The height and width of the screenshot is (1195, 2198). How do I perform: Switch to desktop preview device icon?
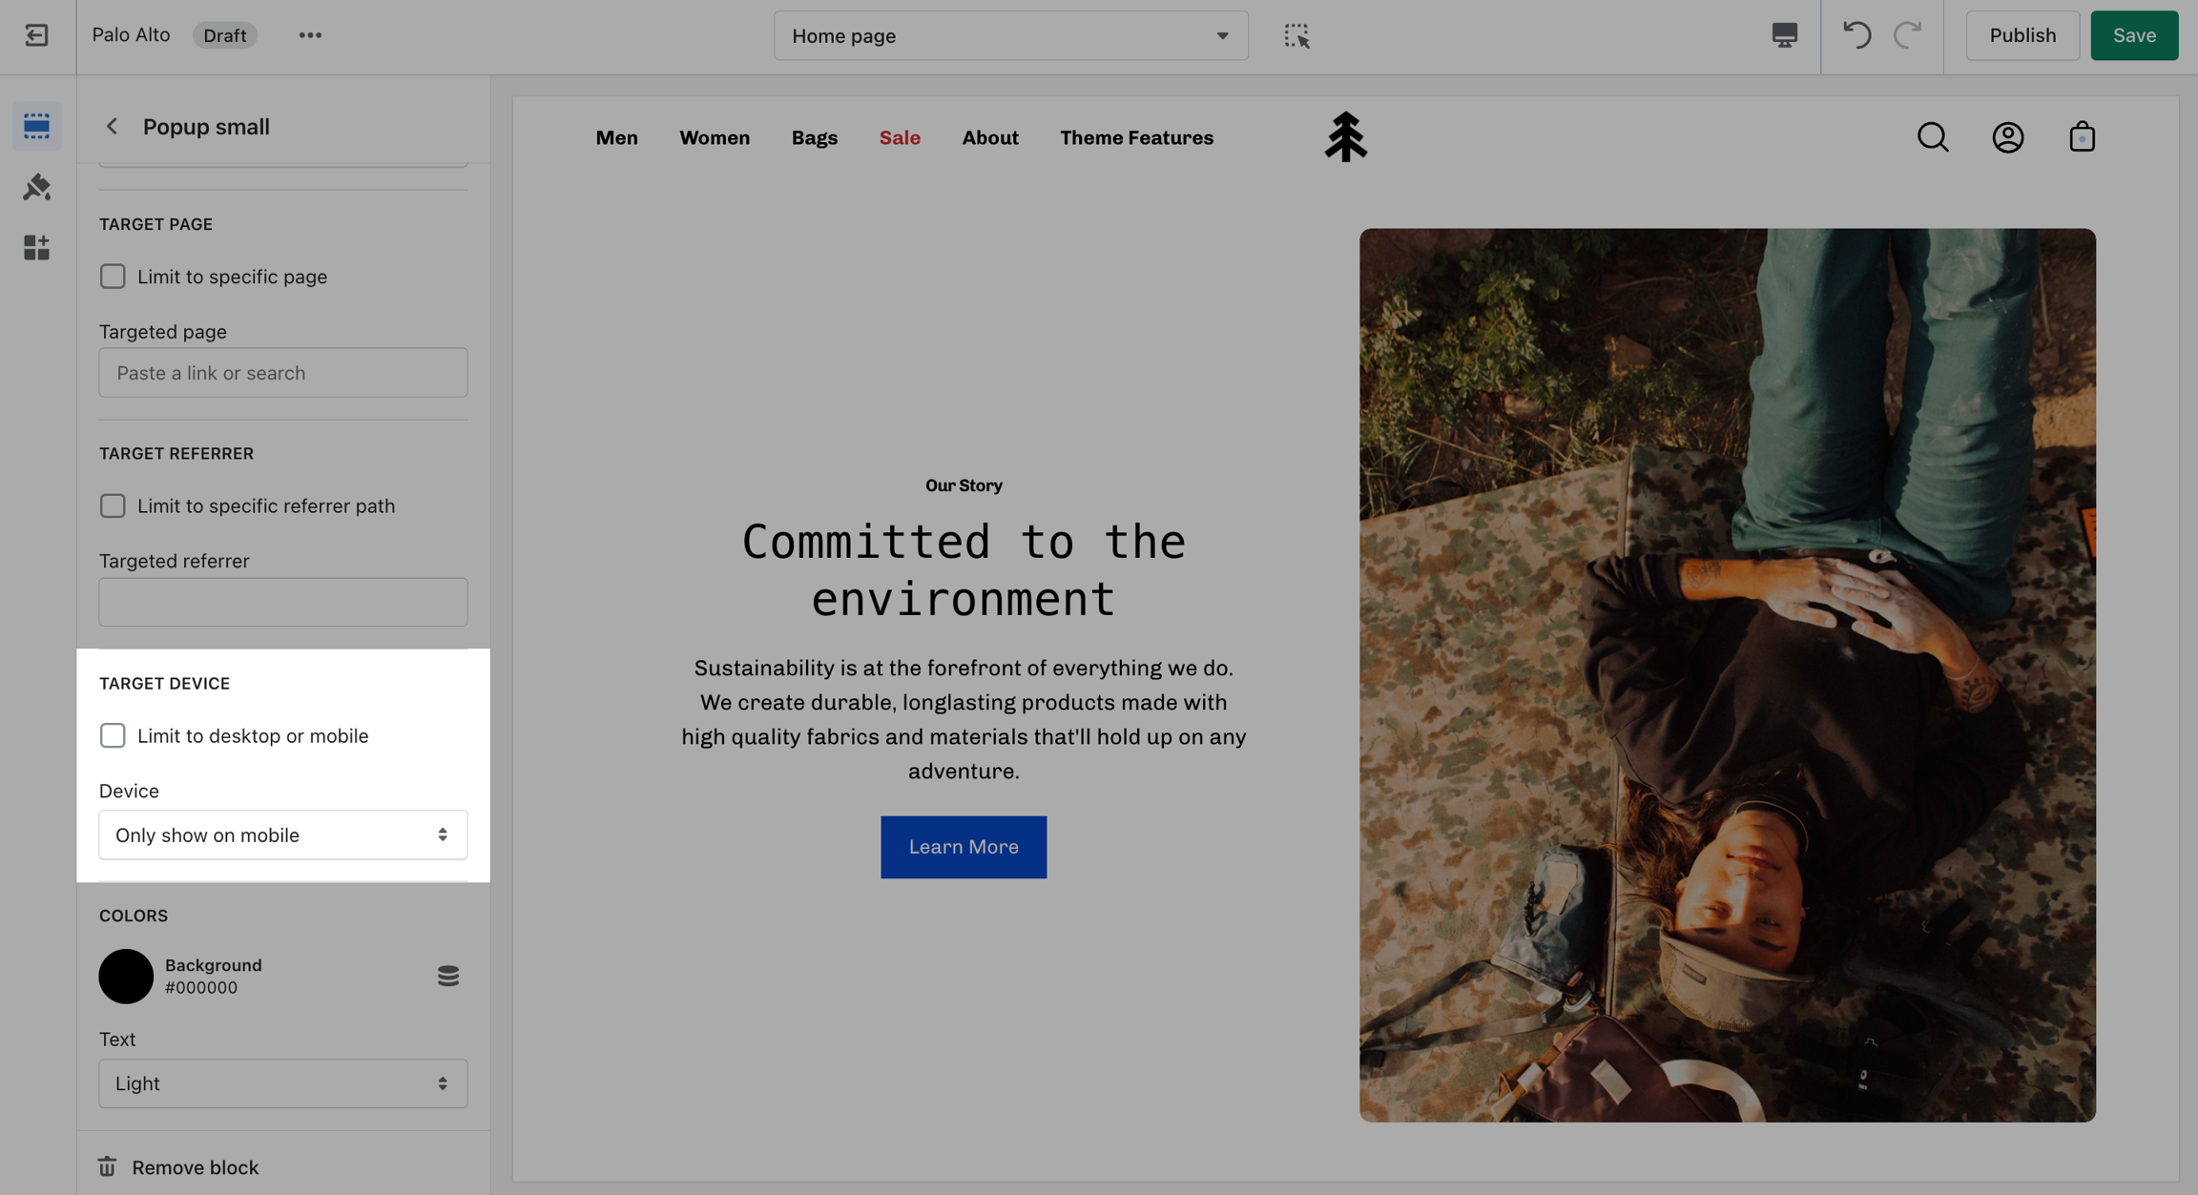tap(1784, 35)
